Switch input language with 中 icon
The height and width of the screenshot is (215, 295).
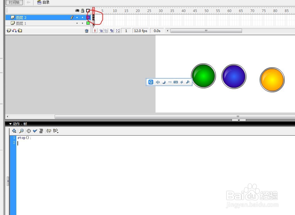[x=158, y=82]
